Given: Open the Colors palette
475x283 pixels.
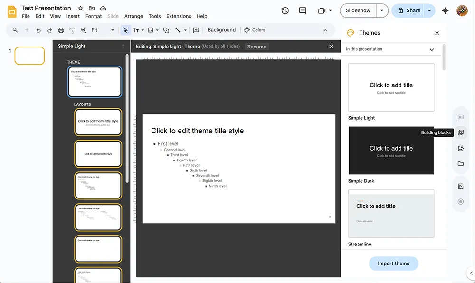Looking at the screenshot, I should click(255, 29).
